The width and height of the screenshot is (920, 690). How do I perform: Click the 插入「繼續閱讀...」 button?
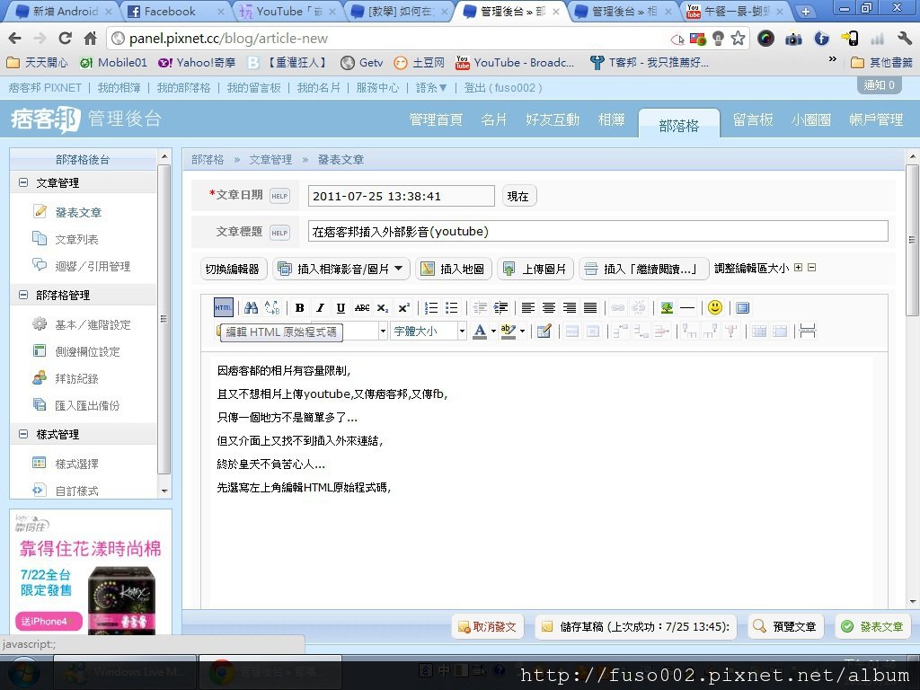click(x=643, y=269)
